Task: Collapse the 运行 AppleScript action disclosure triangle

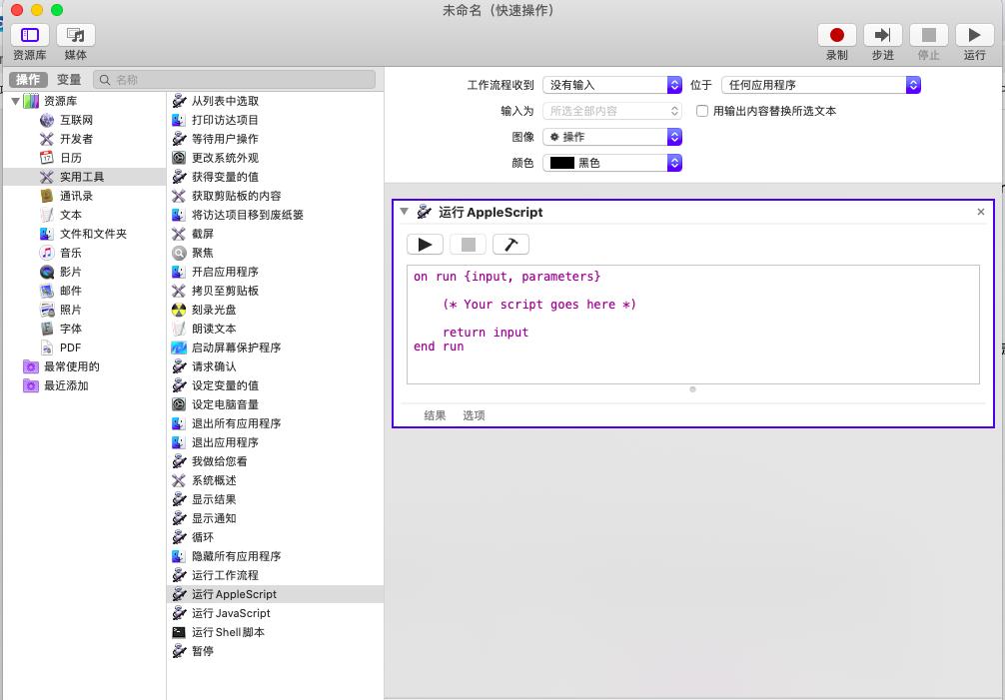Action: pyautogui.click(x=404, y=212)
